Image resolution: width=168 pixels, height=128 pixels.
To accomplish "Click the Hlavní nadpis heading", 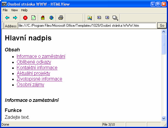I will (x=28, y=38).
